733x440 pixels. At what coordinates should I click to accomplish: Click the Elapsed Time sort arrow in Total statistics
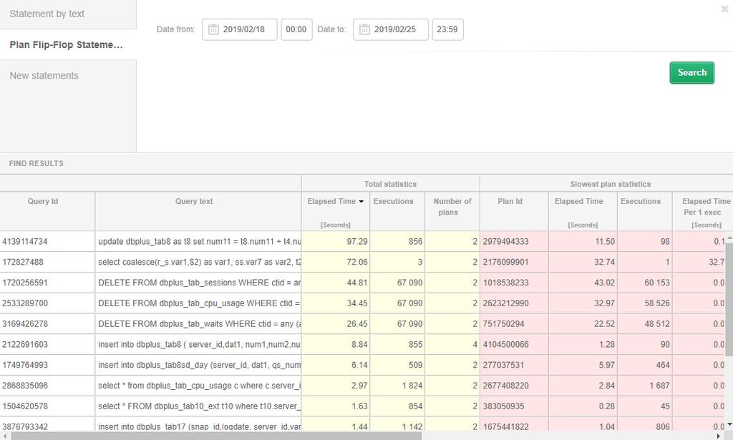point(361,201)
